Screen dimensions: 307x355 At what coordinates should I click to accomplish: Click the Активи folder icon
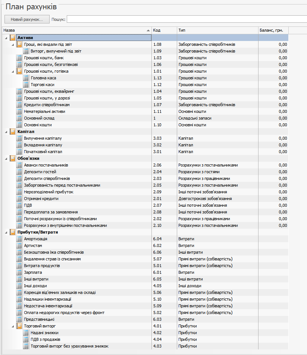coord(12,38)
